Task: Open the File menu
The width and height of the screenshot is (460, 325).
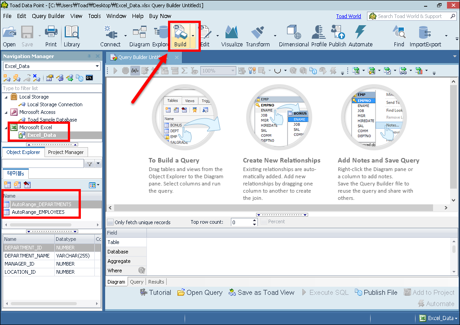Action: (x=7, y=16)
